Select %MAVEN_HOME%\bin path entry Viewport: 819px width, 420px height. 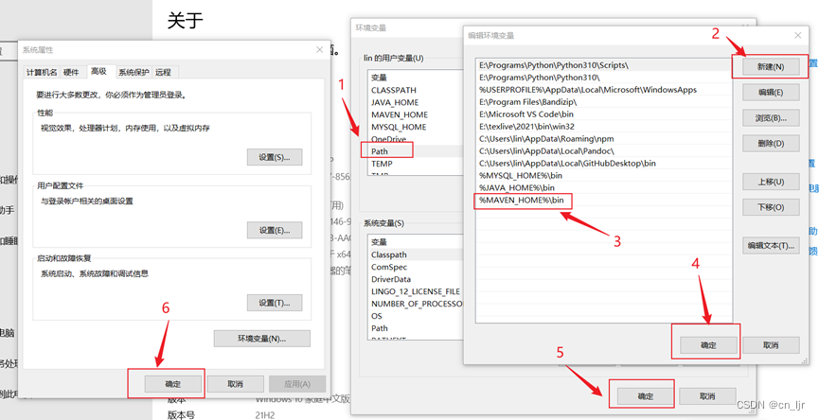click(604, 200)
